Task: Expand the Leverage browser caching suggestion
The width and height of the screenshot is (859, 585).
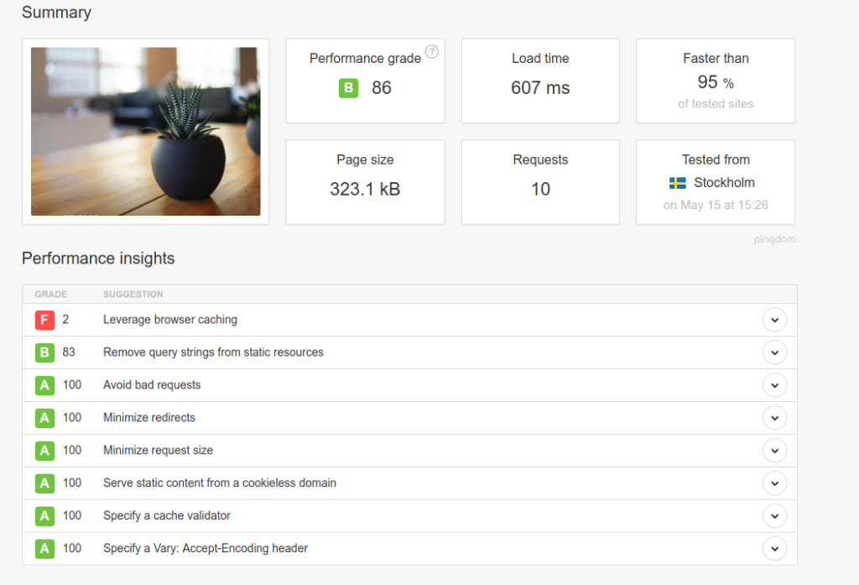Action: tap(774, 320)
